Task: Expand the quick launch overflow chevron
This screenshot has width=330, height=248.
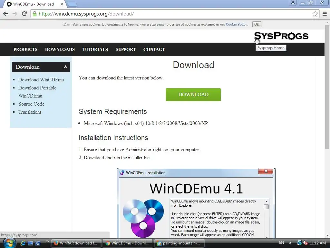Action: 47,242
